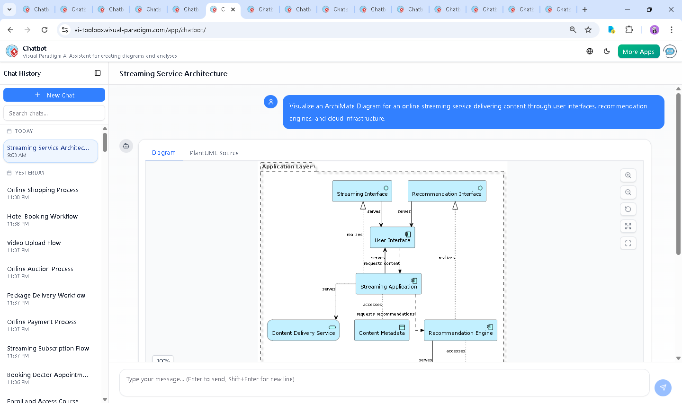
Task: Click the More Apps button
Action: (x=638, y=51)
